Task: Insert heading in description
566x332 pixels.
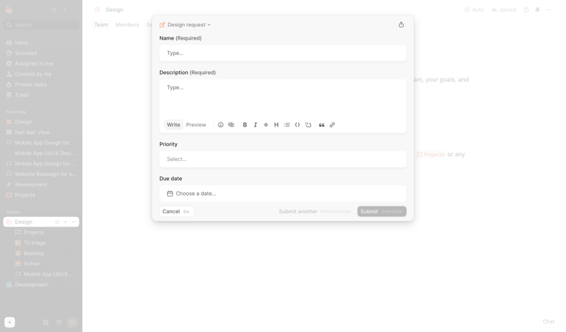Action: point(276,125)
